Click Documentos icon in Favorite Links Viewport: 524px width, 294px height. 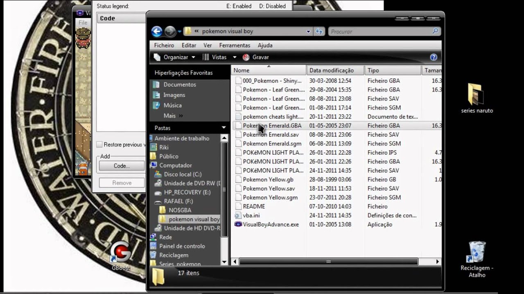click(x=156, y=85)
